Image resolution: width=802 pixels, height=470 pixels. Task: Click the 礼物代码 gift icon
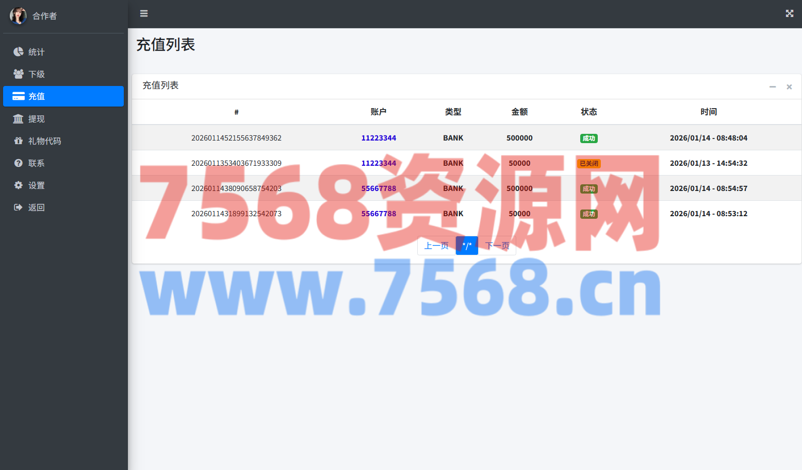(x=19, y=141)
